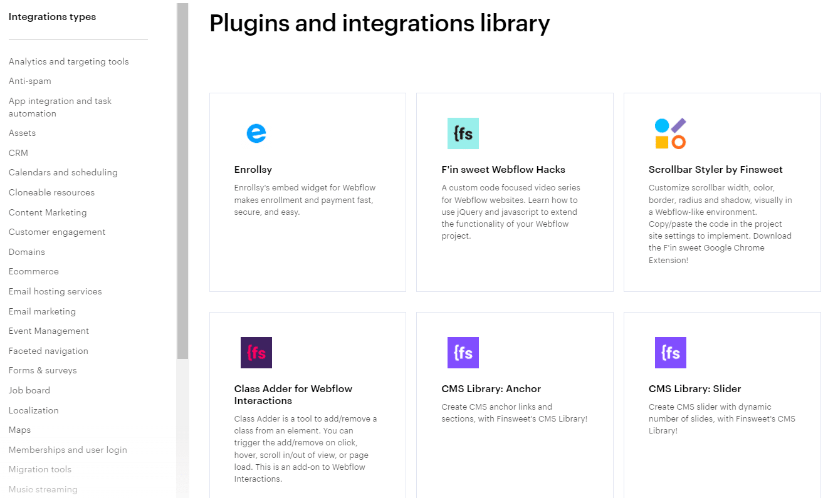828x498 pixels.
Task: Select Customer engagement category
Action: 57,232
